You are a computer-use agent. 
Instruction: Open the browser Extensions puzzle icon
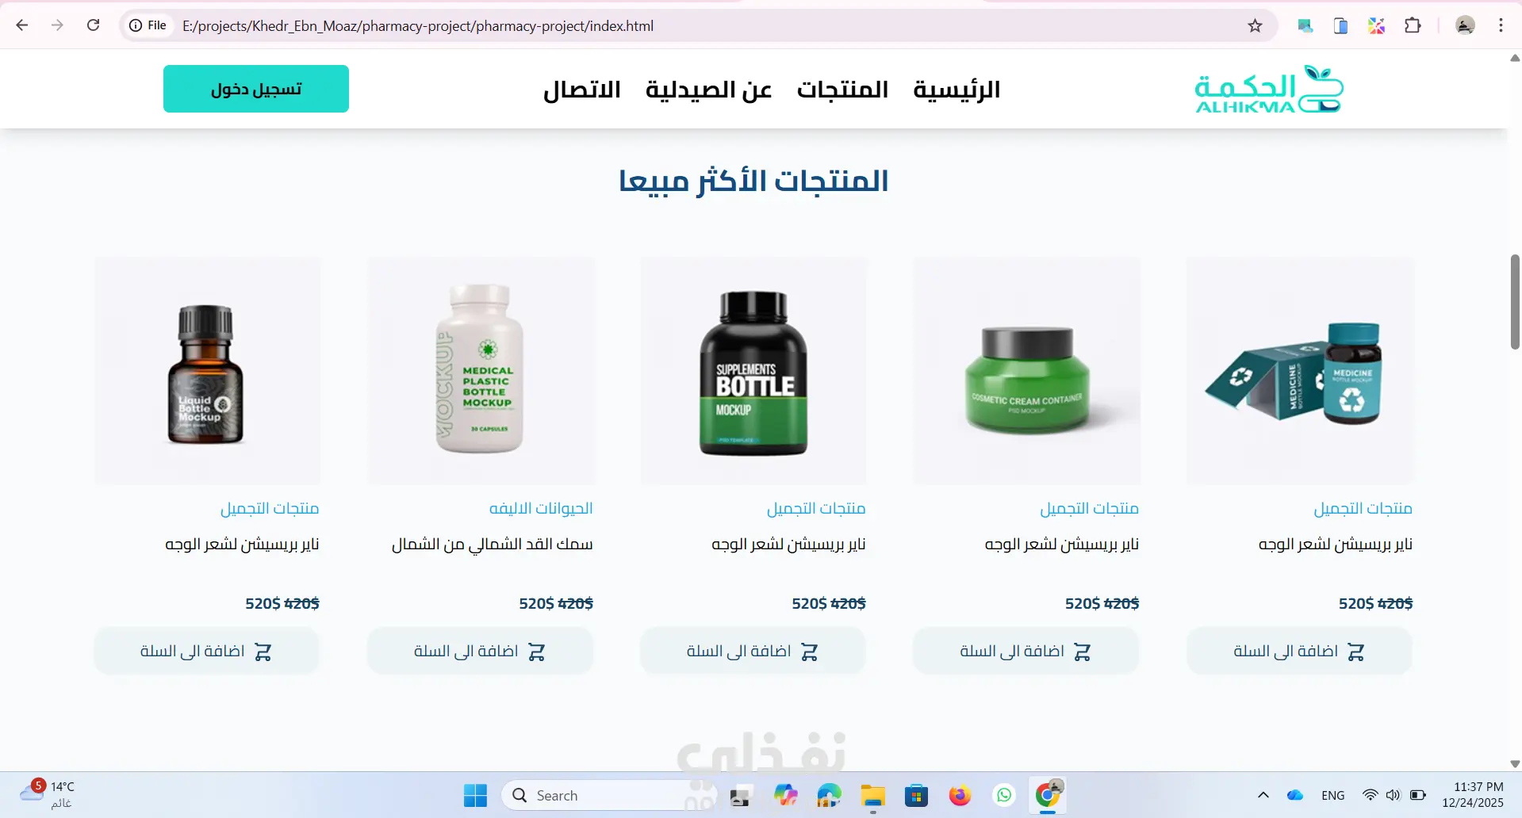pyautogui.click(x=1413, y=25)
